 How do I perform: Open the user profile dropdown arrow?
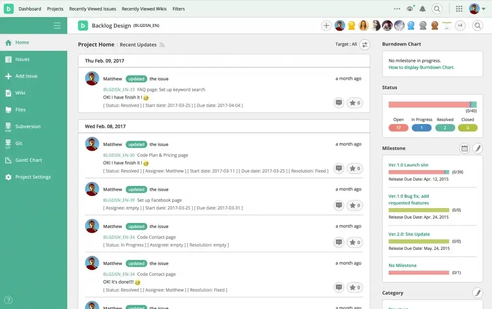tap(484, 8)
